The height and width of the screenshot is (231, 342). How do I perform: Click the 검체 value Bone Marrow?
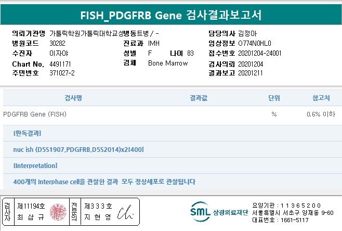(x=168, y=63)
